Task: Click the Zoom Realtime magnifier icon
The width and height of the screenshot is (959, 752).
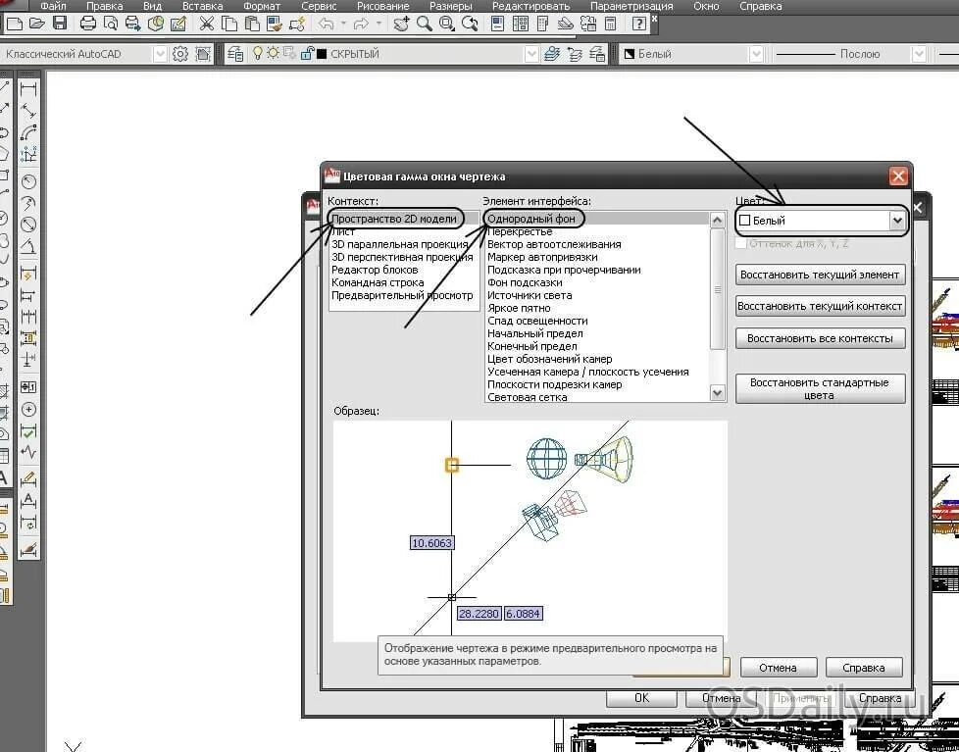Action: tap(424, 24)
